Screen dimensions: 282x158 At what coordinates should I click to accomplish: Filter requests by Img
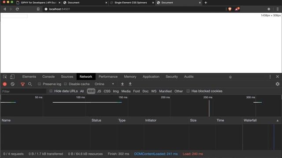point(116,91)
